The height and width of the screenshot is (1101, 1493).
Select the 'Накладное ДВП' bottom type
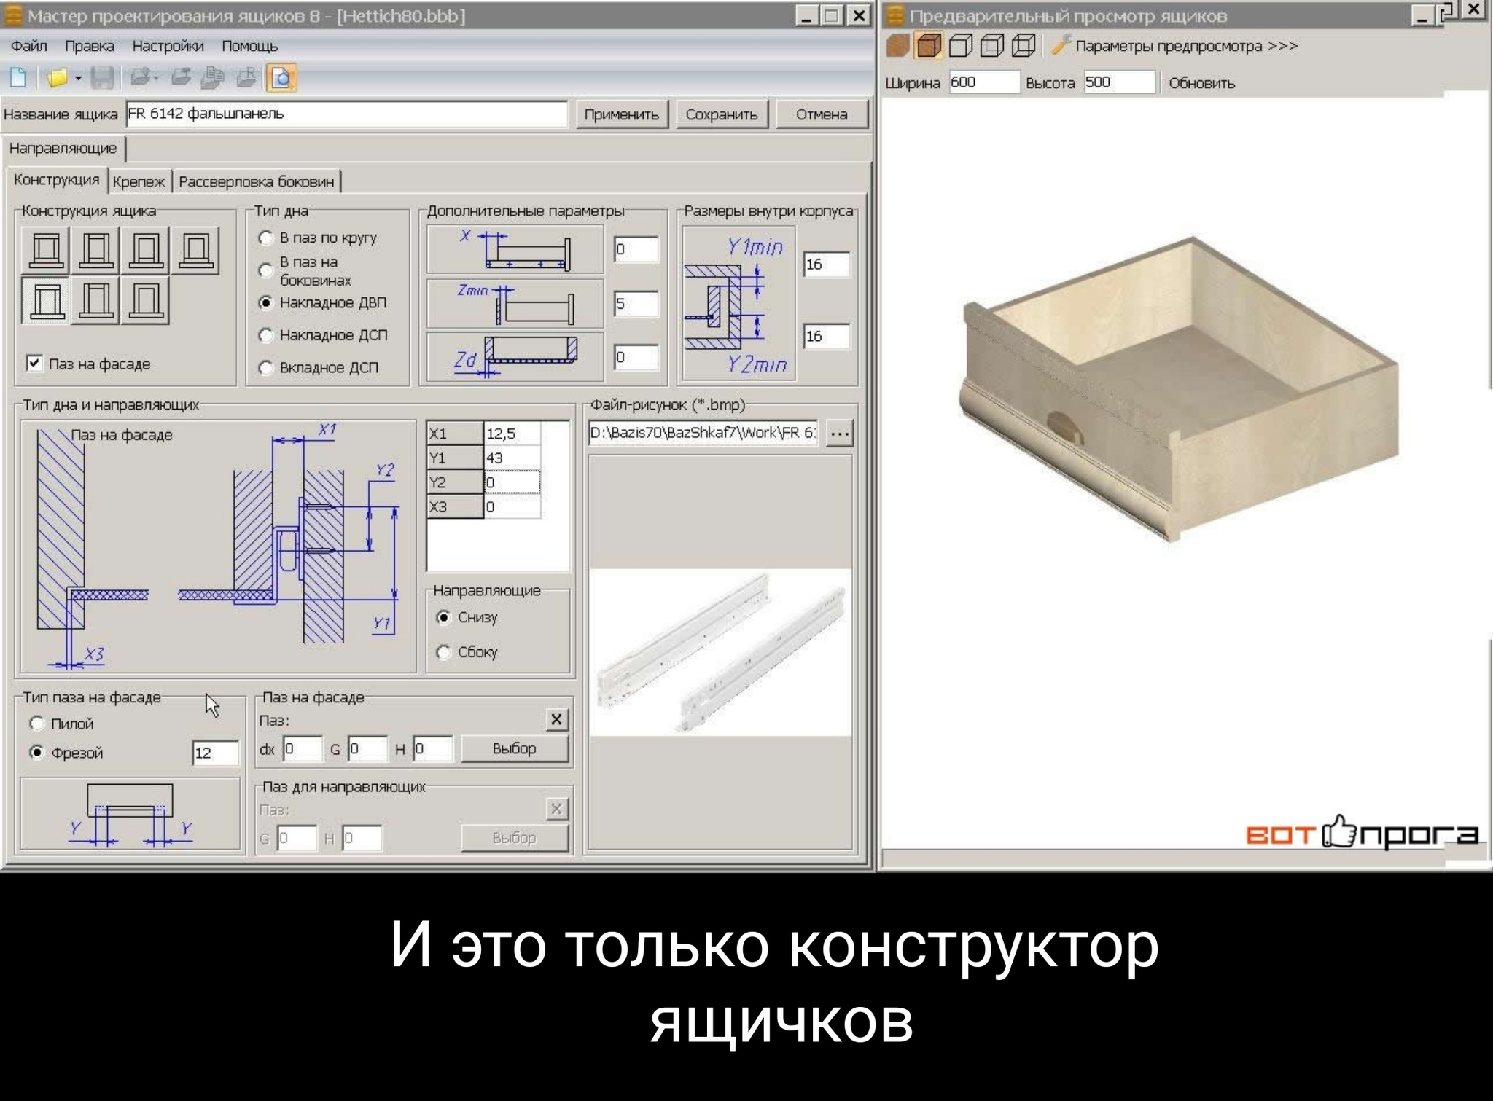point(266,302)
